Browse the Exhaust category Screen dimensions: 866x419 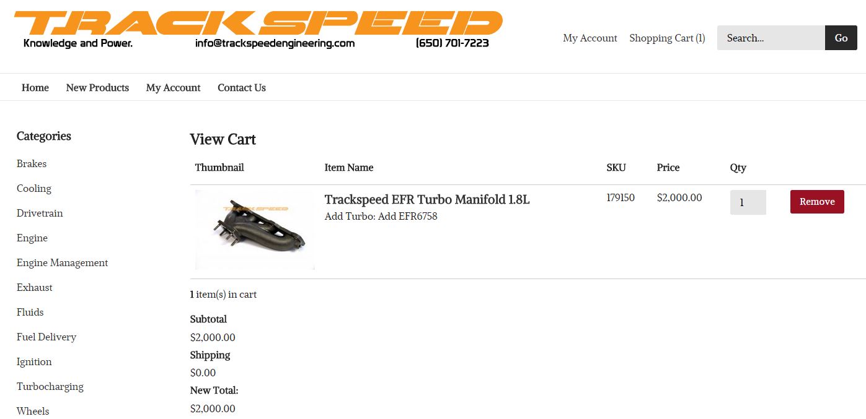35,288
